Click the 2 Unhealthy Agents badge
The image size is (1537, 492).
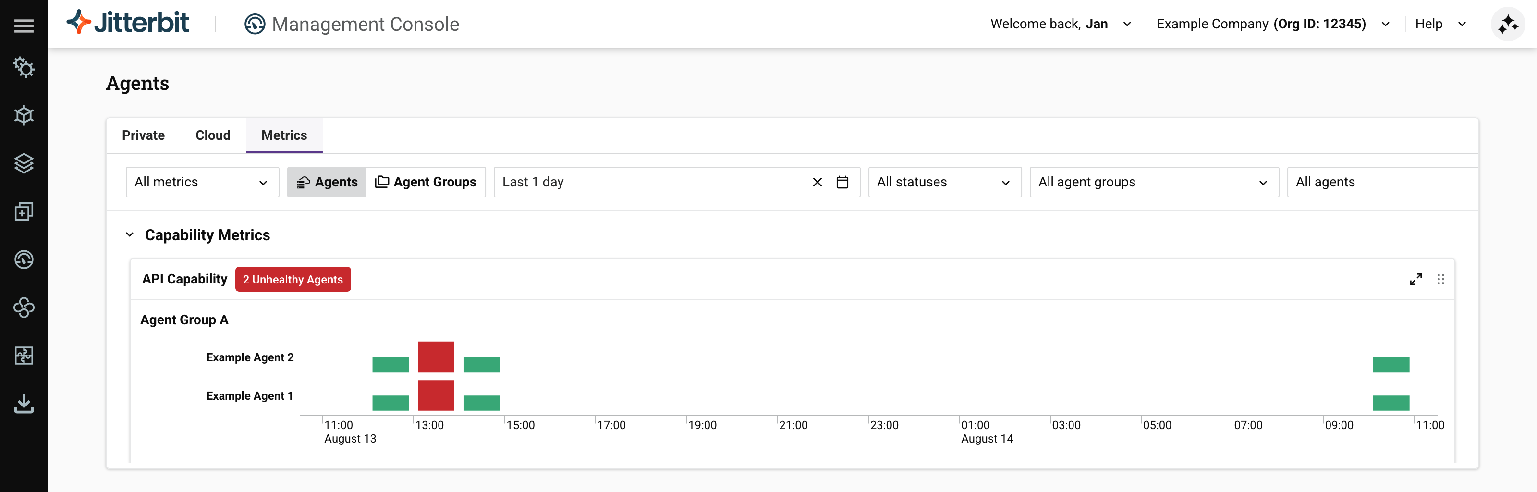[293, 280]
